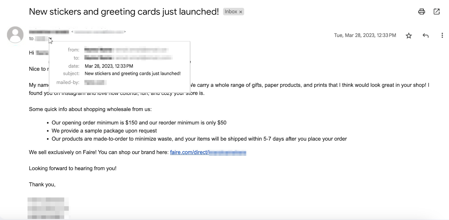The image size is (449, 220).
Task: Open the More options three-dot menu
Action: [x=442, y=35]
